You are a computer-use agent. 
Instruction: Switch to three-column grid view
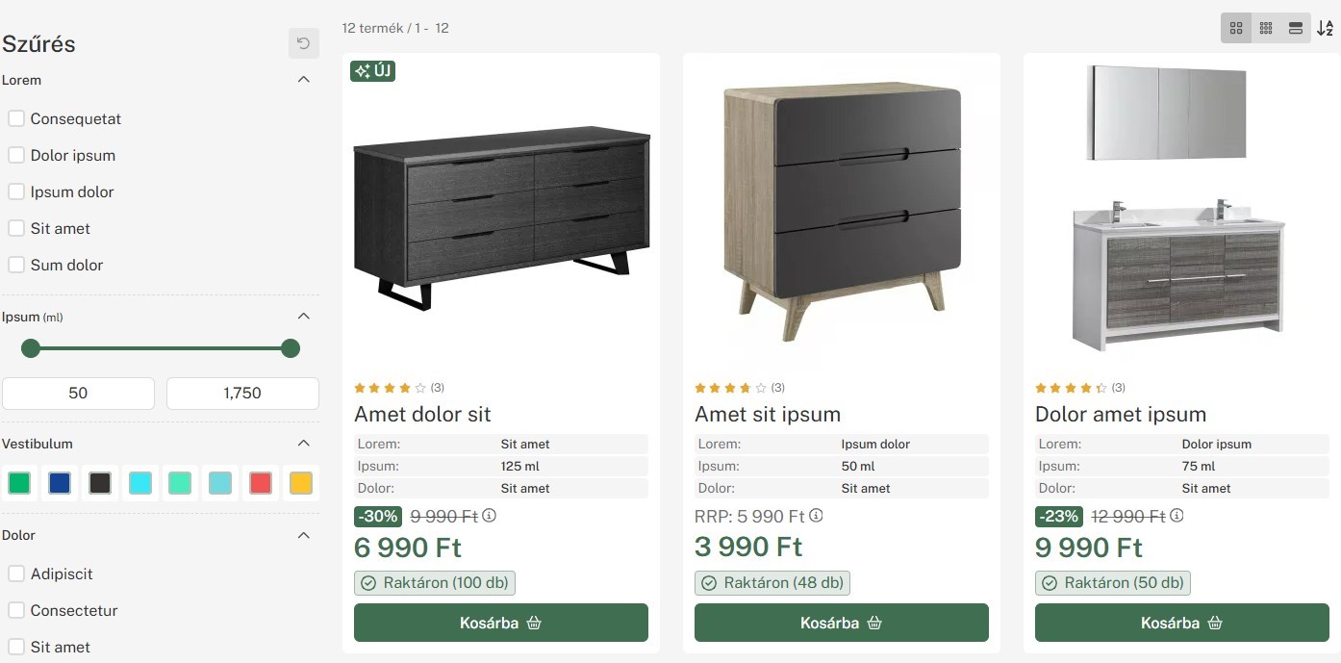pos(1266,28)
